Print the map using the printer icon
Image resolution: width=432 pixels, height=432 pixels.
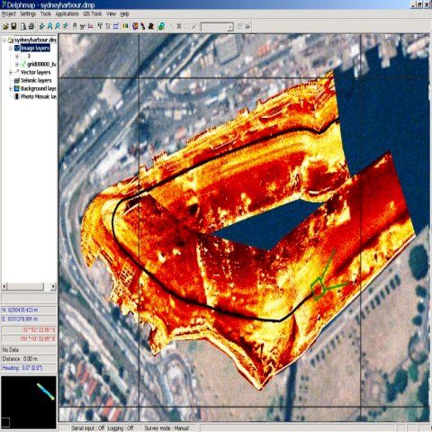pyautogui.click(x=31, y=27)
